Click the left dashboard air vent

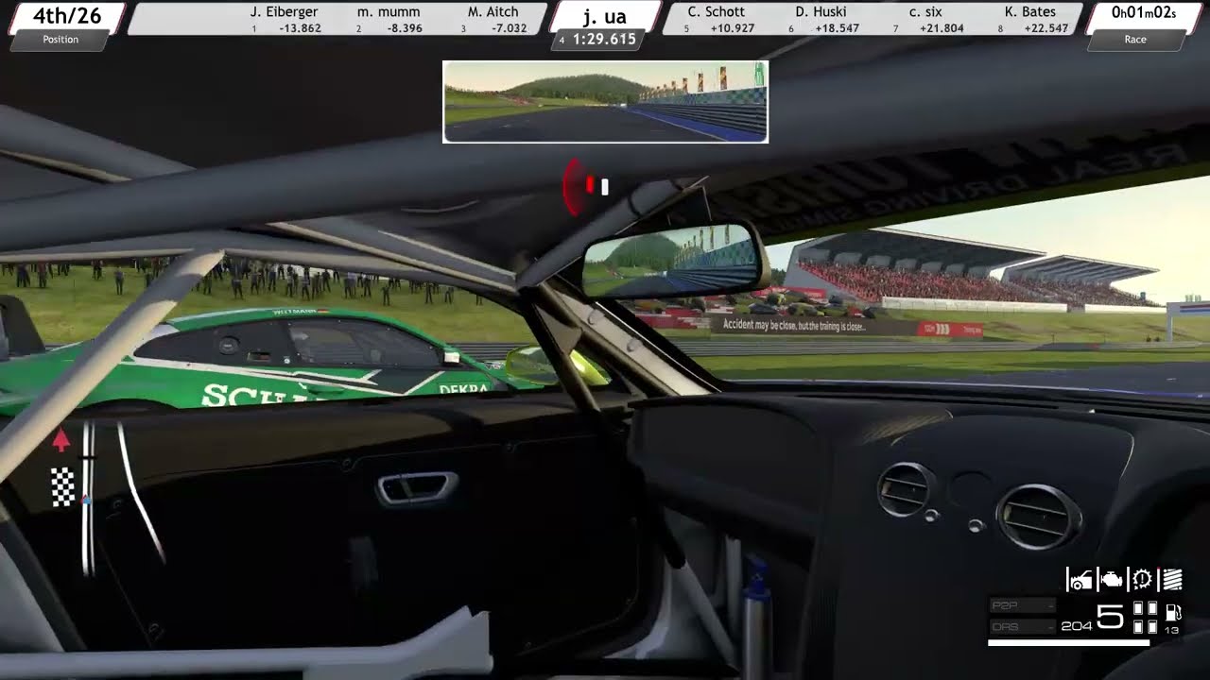point(907,489)
